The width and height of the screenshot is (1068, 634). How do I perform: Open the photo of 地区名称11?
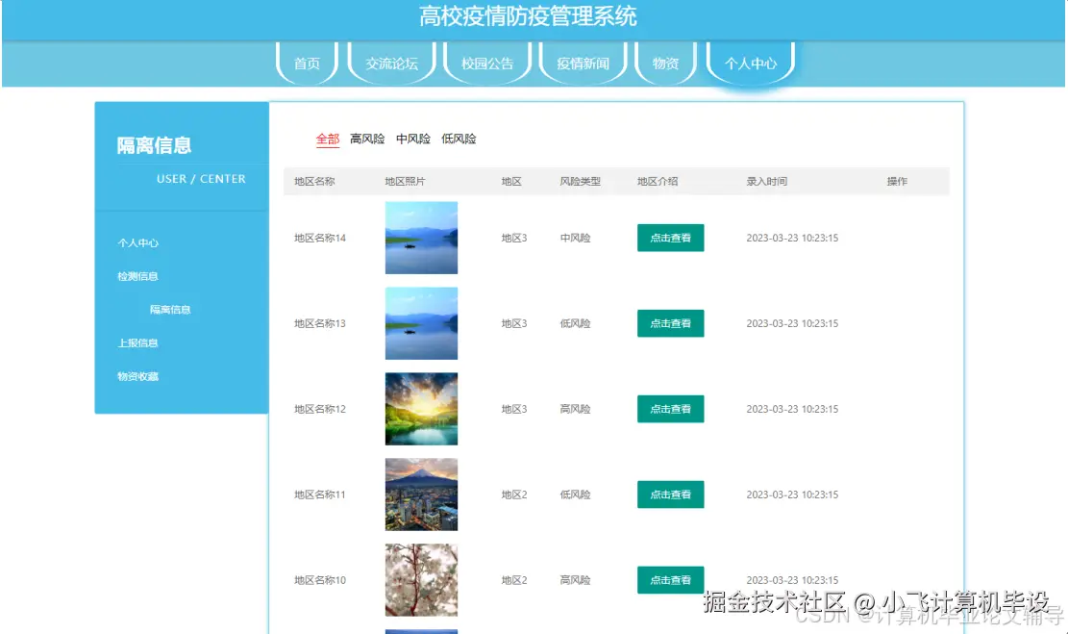click(421, 494)
